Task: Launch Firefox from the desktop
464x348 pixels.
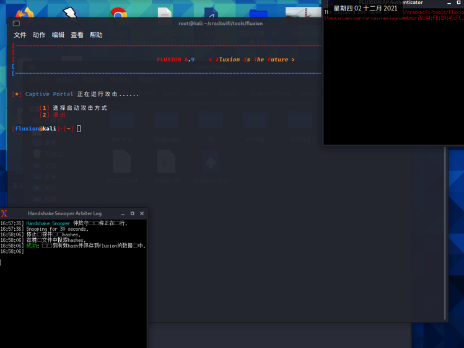Action: 25,12
